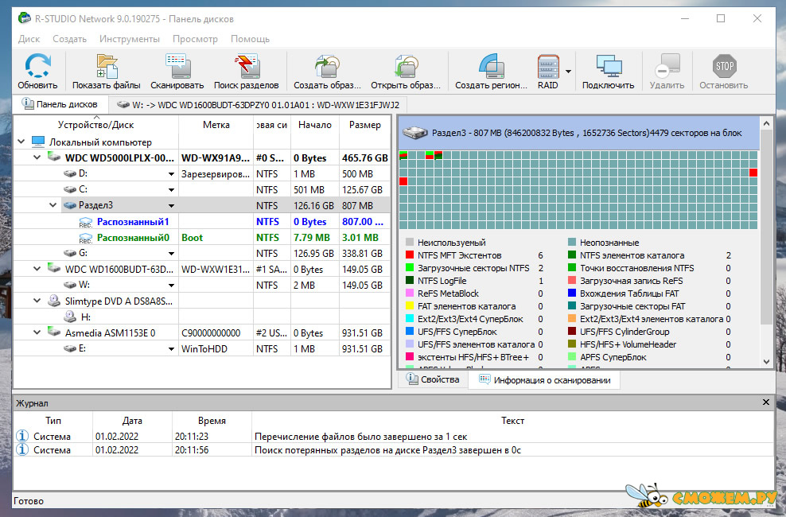
Task: Select drive E: icon in device tree
Action: tap(70, 348)
